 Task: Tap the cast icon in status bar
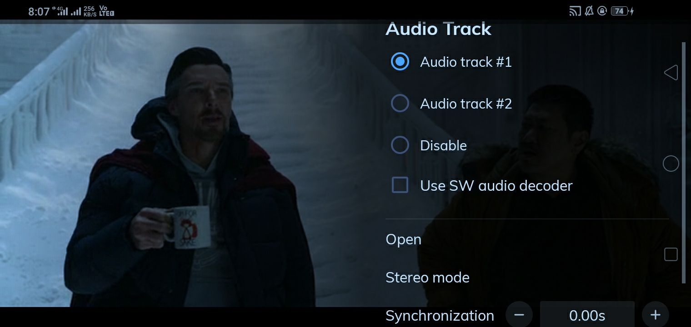click(575, 11)
